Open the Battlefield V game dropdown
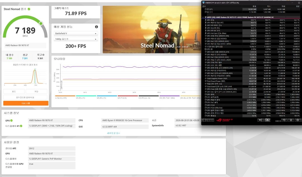Viewport: 302px width, 177px height. click(x=76, y=33)
